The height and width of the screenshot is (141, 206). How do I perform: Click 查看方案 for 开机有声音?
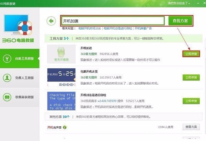[191, 127]
